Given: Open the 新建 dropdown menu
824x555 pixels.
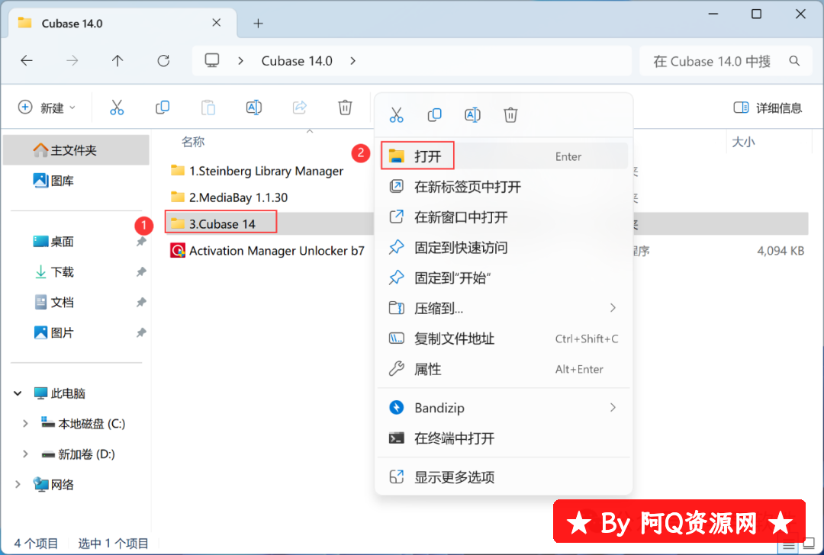Looking at the screenshot, I should [x=47, y=107].
